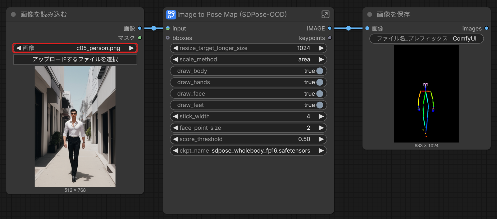
Task: Click the face_point_size value 2
Action: pyautogui.click(x=308, y=128)
